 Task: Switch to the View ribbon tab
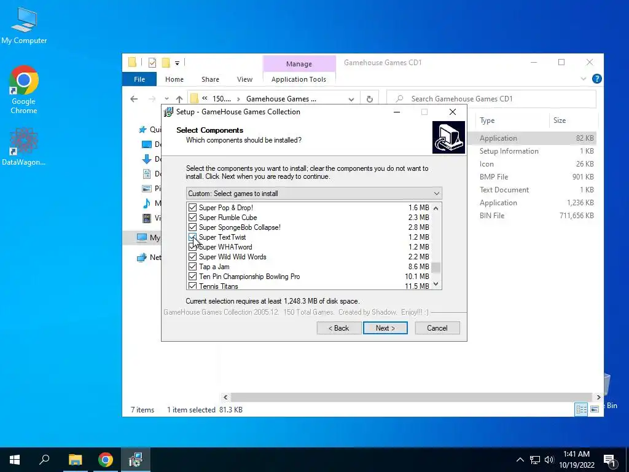pos(244,79)
